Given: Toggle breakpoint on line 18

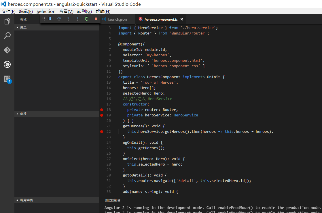Looking at the screenshot, I should click(x=102, y=110).
